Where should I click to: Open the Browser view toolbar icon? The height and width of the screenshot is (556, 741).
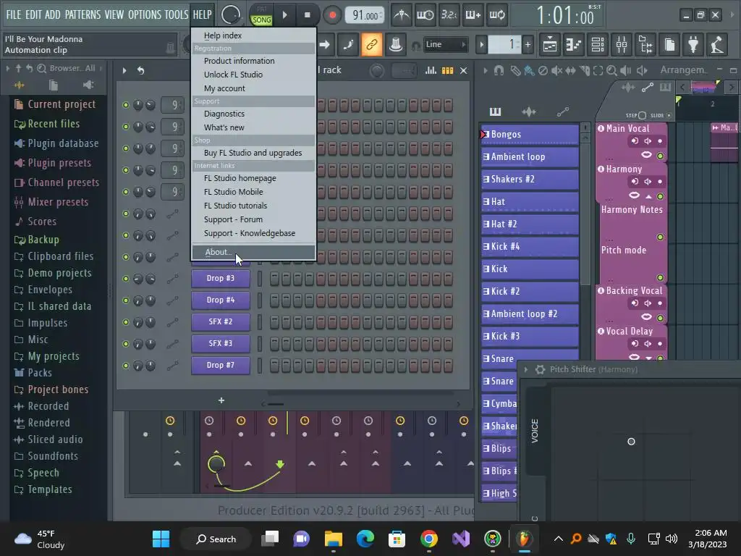point(645,45)
